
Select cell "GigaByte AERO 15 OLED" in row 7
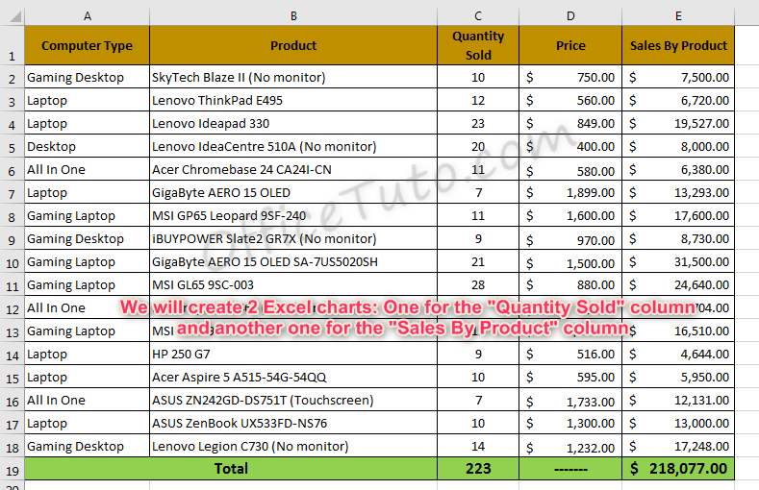click(x=293, y=193)
